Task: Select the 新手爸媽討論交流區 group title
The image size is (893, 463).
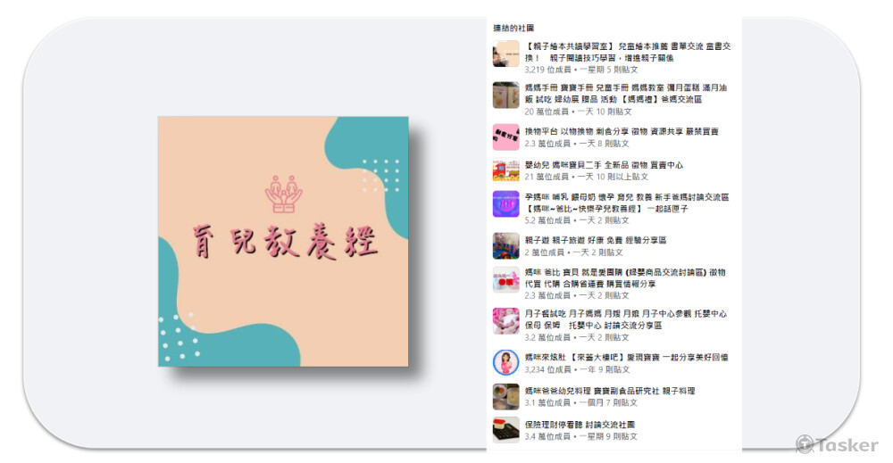Action: [627, 203]
